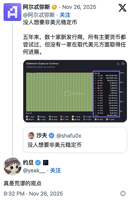Click shafu's blue verified checkmark
130x201 pixels.
51,136
